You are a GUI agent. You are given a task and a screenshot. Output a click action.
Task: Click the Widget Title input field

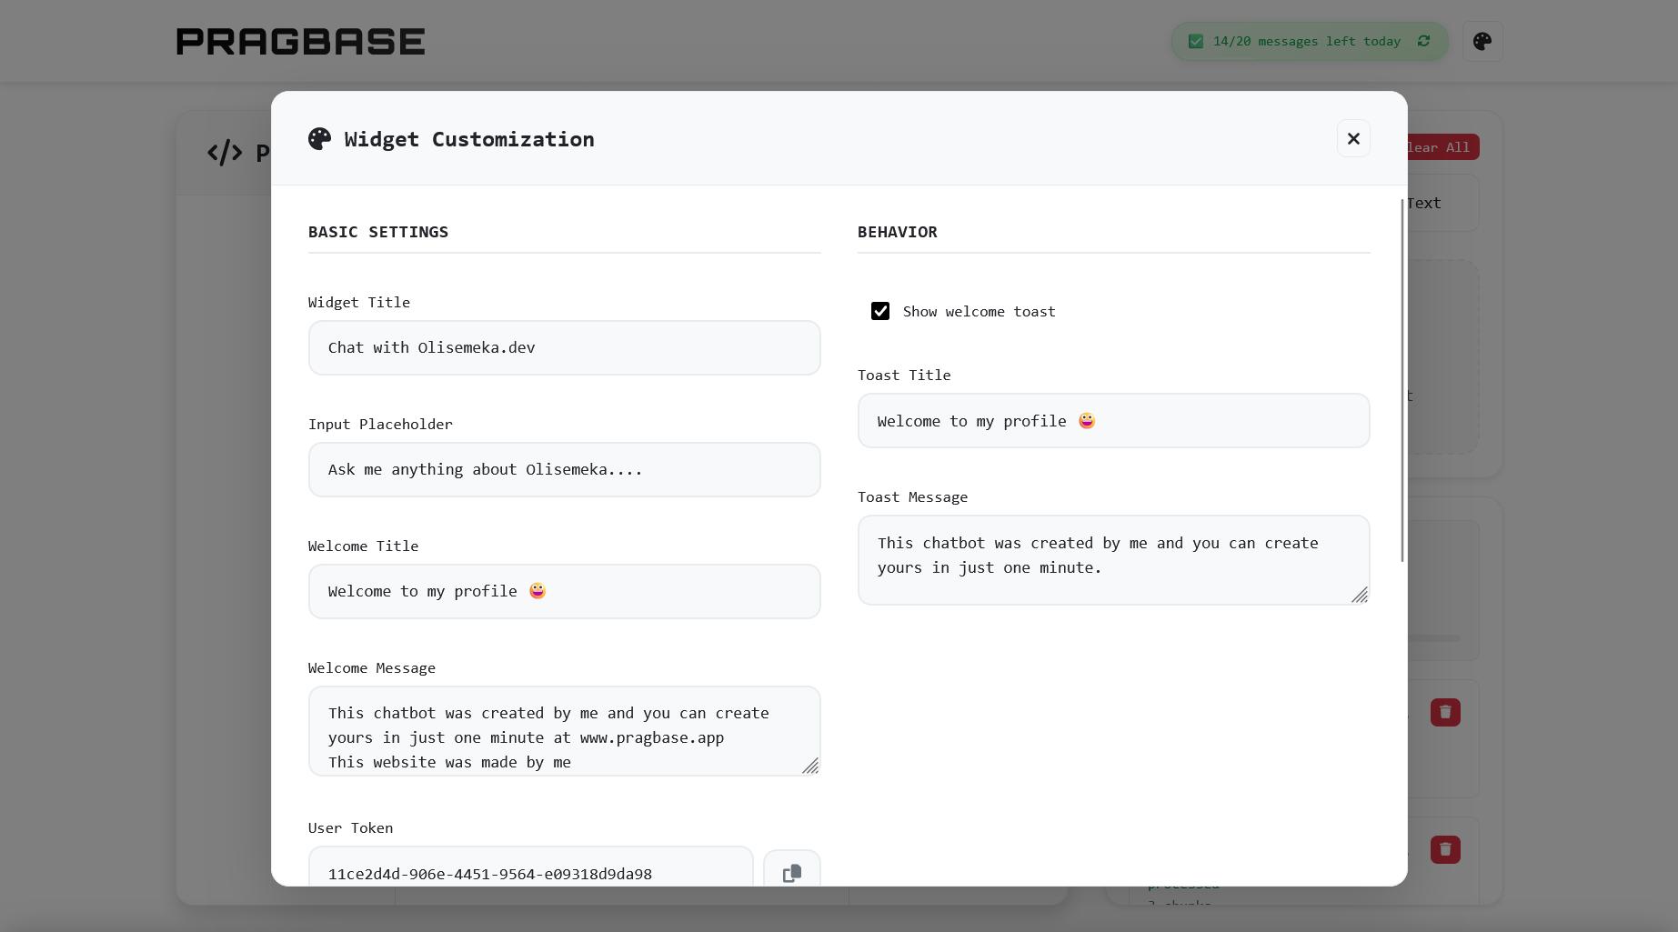coord(565,347)
